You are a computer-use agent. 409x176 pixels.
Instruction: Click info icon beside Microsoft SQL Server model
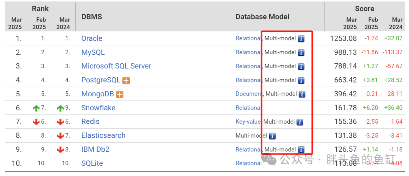point(301,66)
